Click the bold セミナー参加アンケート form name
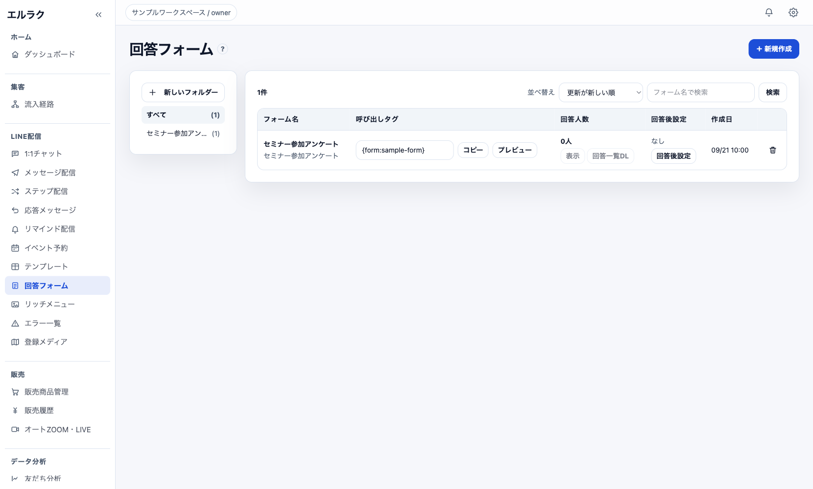The width and height of the screenshot is (813, 489). [x=301, y=144]
